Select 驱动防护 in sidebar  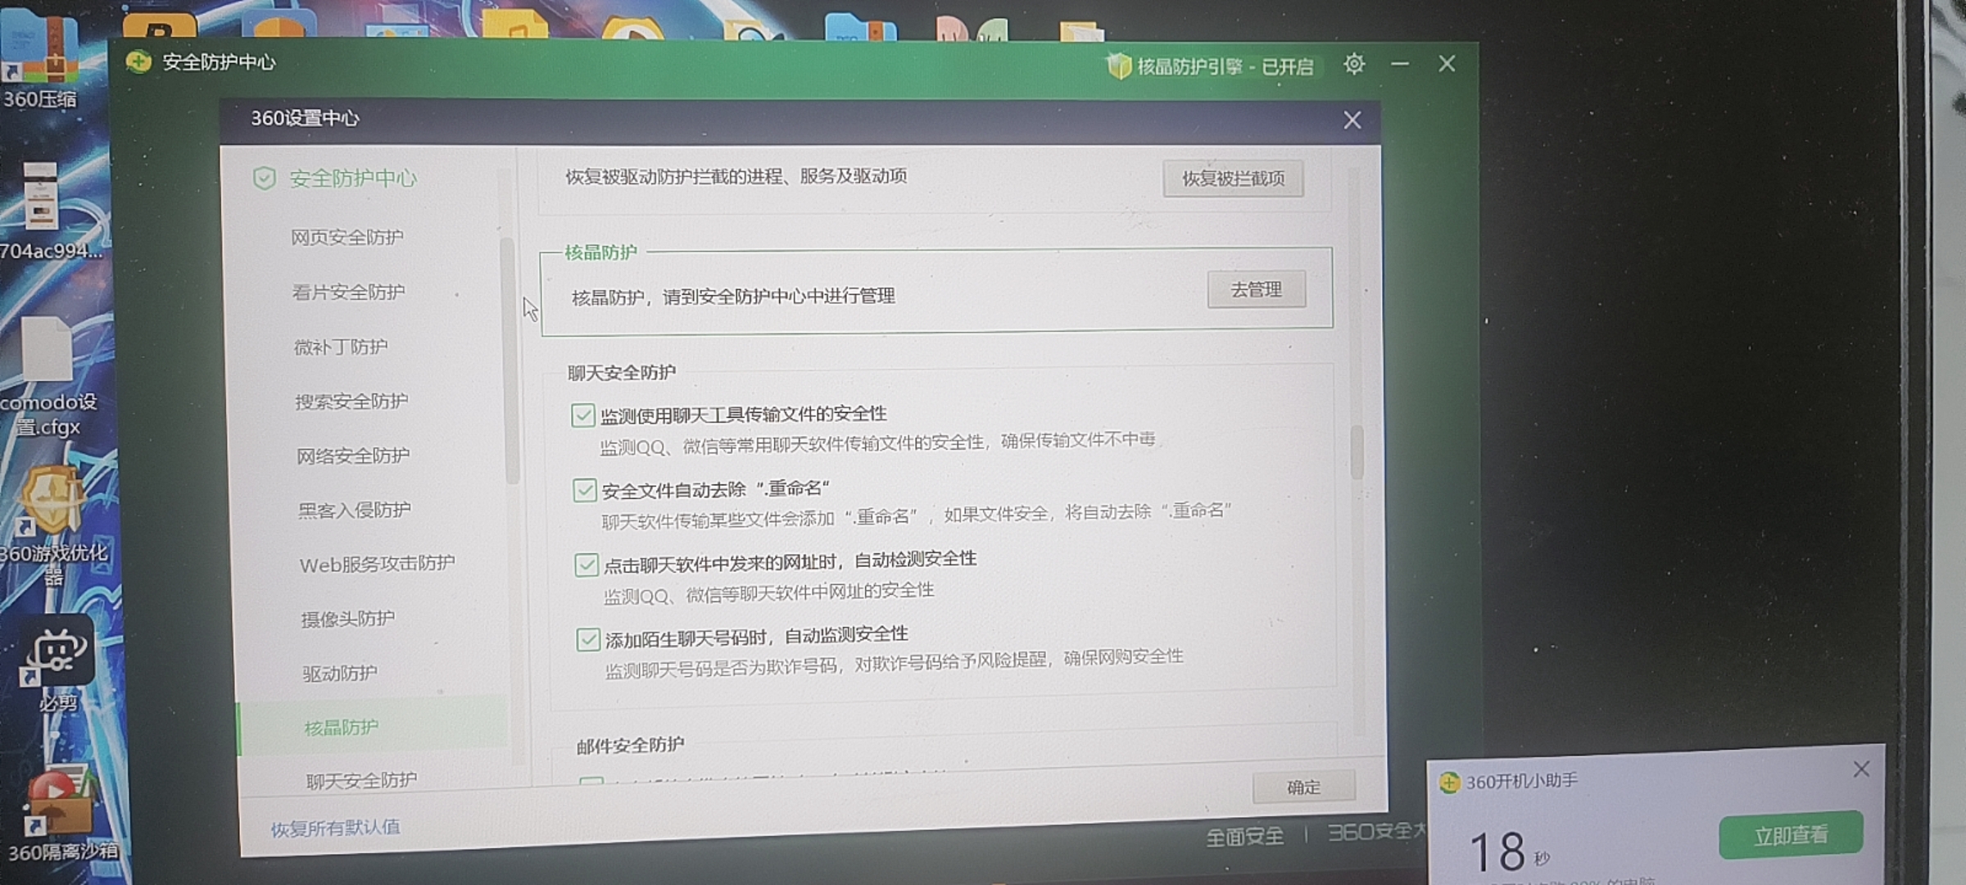point(340,674)
